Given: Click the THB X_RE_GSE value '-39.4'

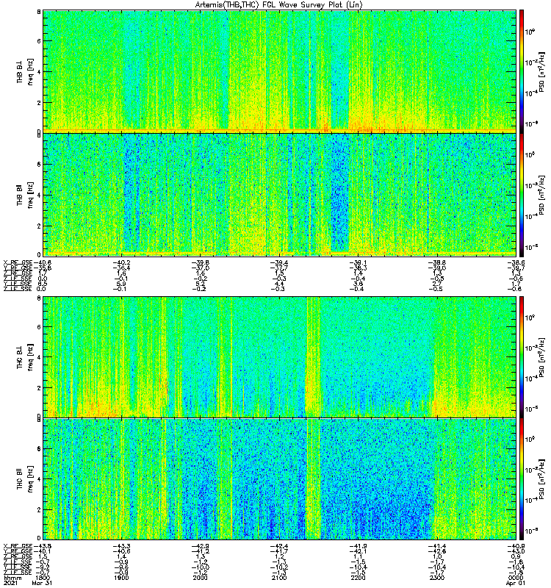Looking at the screenshot, I should [279, 262].
